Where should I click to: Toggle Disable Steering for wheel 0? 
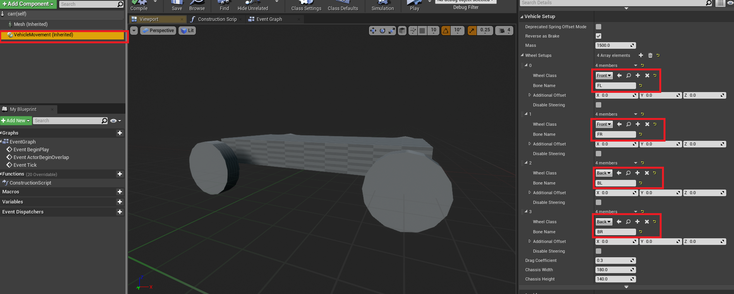click(x=599, y=105)
